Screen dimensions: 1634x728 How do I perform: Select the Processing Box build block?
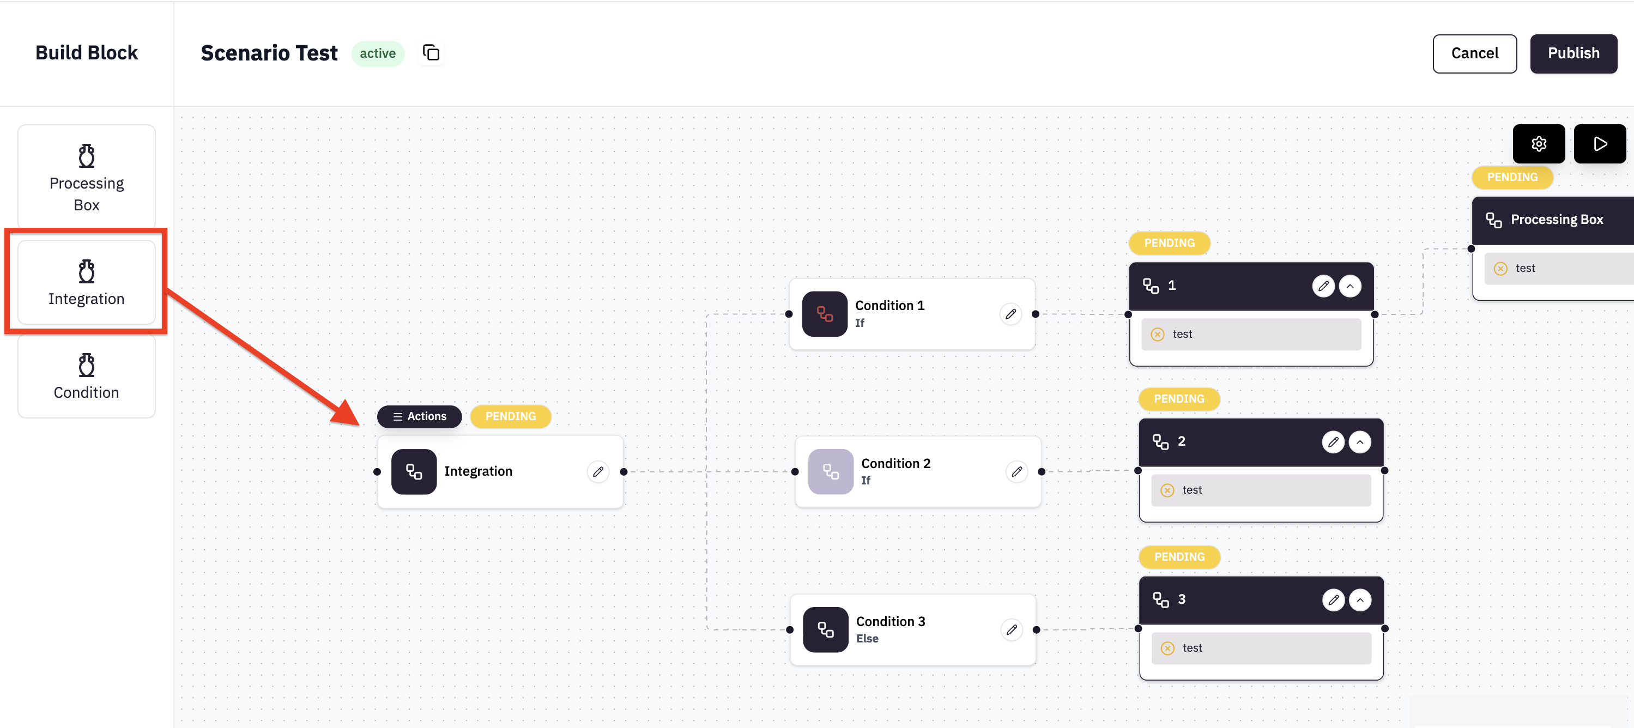click(x=86, y=177)
